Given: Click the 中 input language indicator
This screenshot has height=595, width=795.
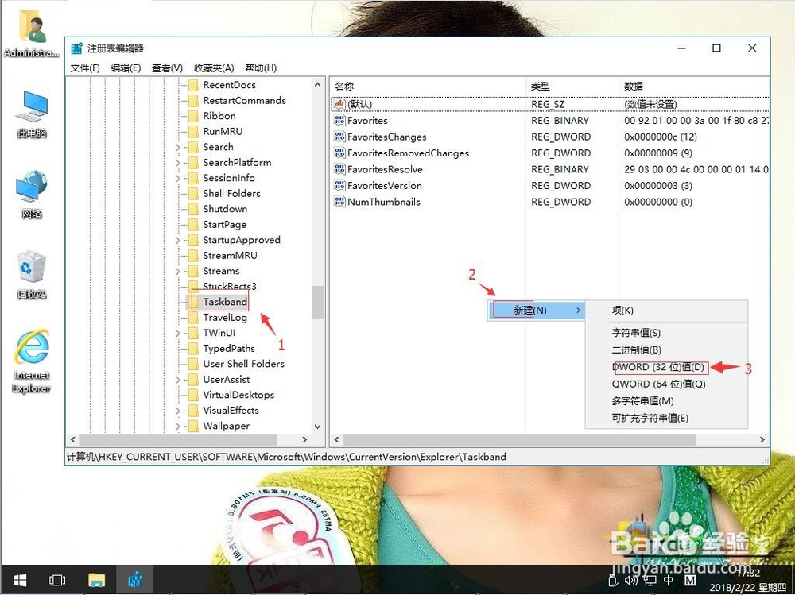Looking at the screenshot, I should (x=669, y=580).
